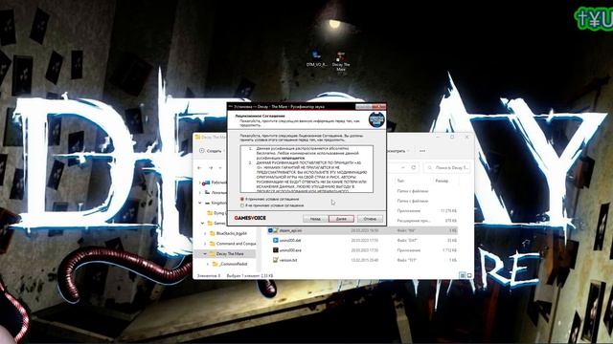613x344 pixels.
Task: Uncheck the steam_api.ini selection checkbox
Action: click(x=270, y=230)
